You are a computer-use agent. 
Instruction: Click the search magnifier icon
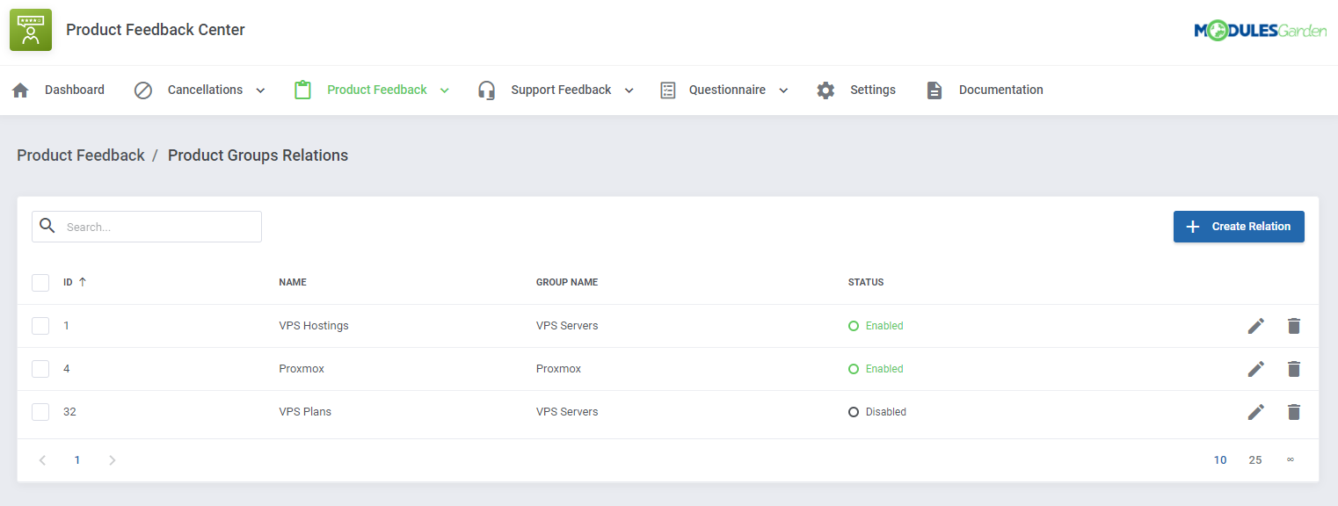click(47, 226)
